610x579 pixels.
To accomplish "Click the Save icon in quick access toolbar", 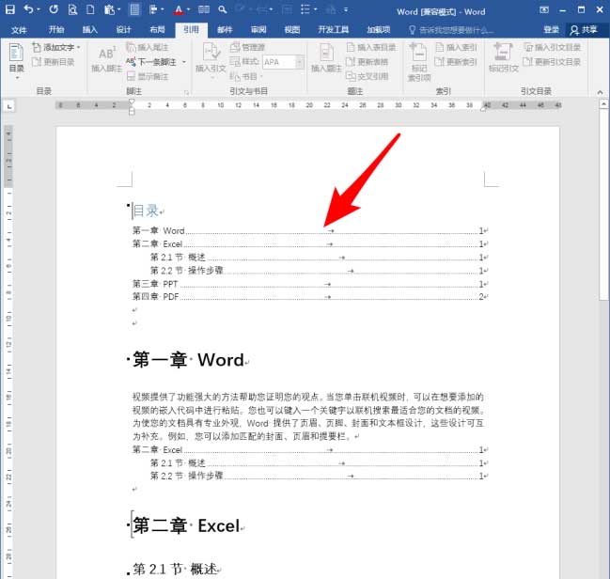I will click(10, 10).
